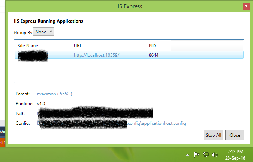The image size is (253, 162).
Task: Open the volume speaker icon
Action: [x=215, y=155]
